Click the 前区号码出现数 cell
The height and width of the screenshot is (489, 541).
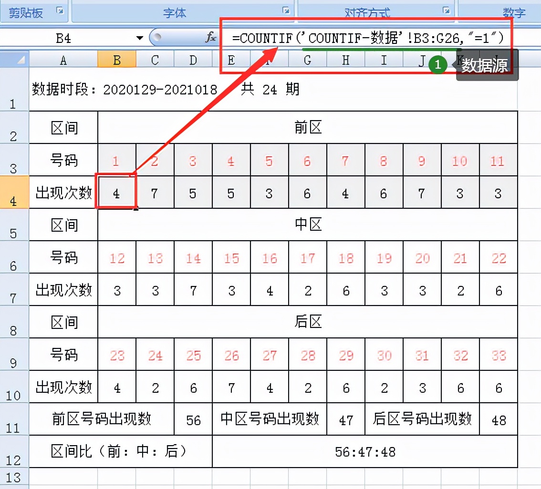tap(102, 418)
